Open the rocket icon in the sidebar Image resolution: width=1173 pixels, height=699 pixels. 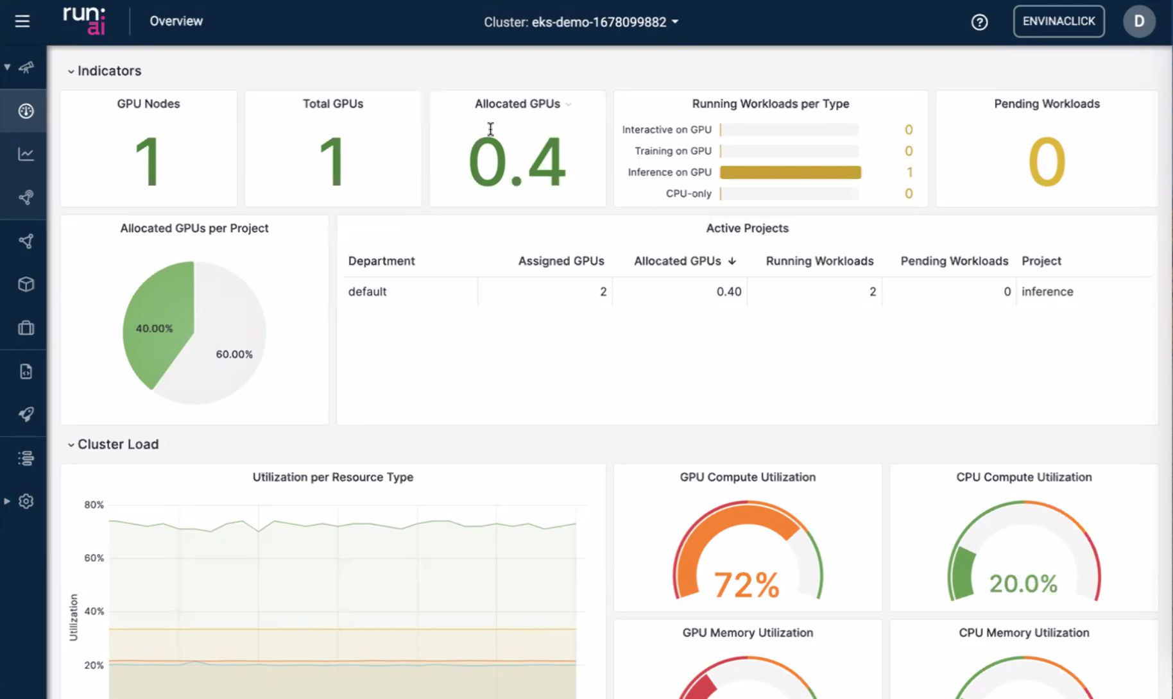[26, 414]
